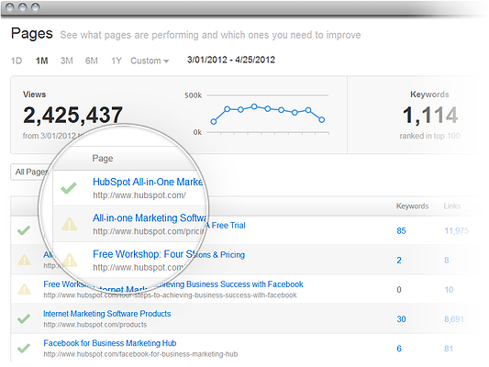Click keywords count 6
Image resolution: width=489 pixels, height=367 pixels.
399,349
